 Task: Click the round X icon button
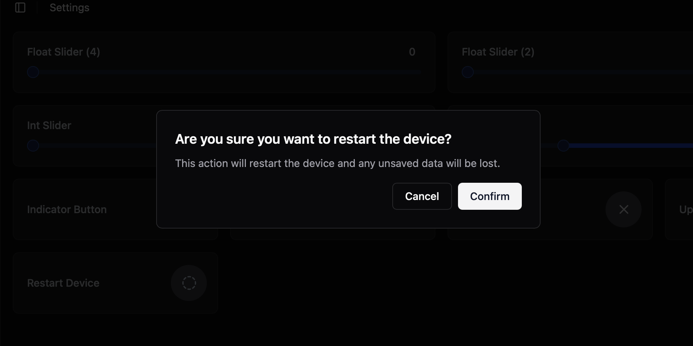coord(624,209)
